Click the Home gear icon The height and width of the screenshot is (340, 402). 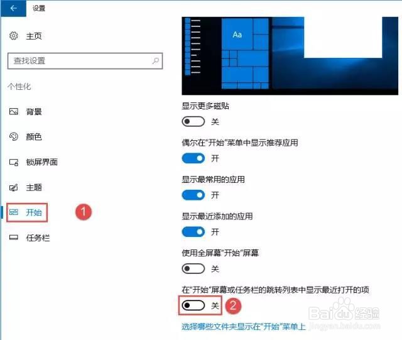point(14,36)
